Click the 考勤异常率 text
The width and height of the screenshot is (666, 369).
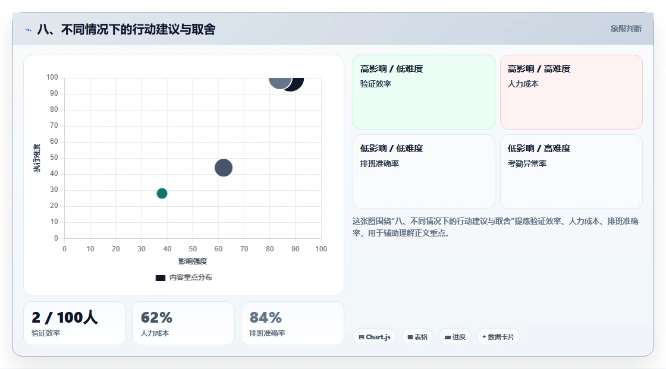pyautogui.click(x=527, y=163)
